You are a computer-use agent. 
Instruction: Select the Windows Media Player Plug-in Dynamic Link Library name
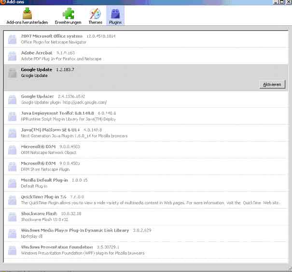[75, 231]
